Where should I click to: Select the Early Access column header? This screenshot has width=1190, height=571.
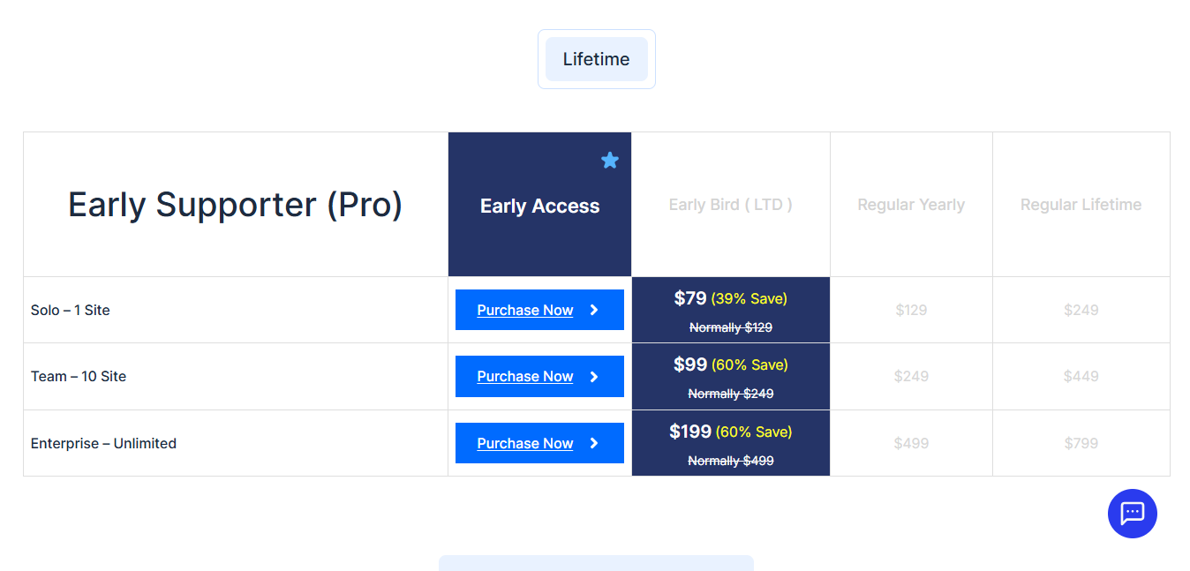(x=539, y=204)
